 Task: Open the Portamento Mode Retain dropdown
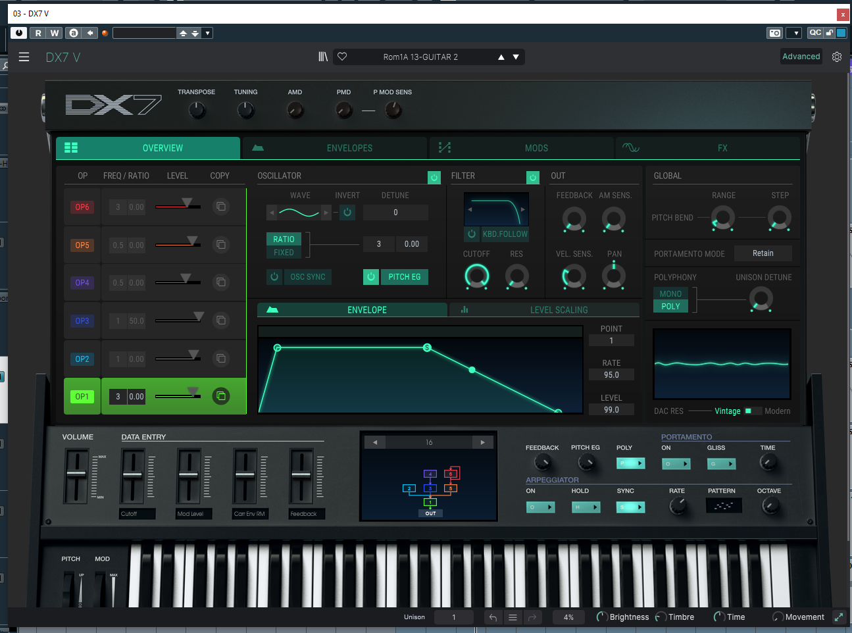[763, 253]
